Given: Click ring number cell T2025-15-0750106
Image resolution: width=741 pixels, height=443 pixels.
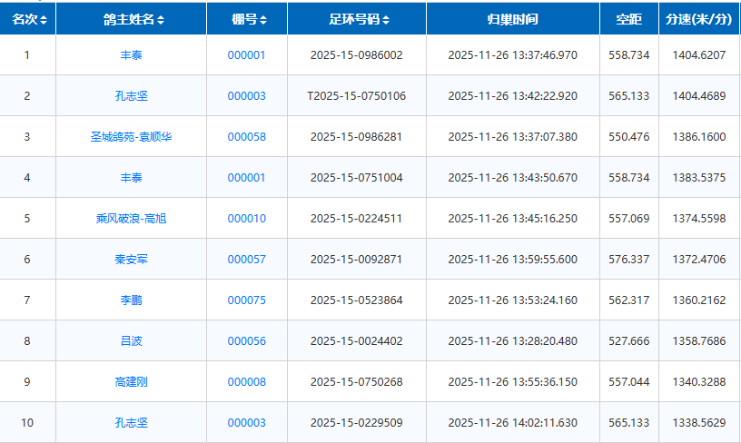Looking at the screenshot, I should tap(356, 96).
